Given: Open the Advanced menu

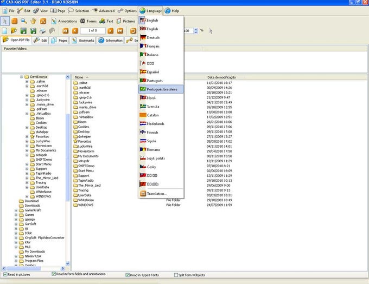Looking at the screenshot, I should pos(104,11).
